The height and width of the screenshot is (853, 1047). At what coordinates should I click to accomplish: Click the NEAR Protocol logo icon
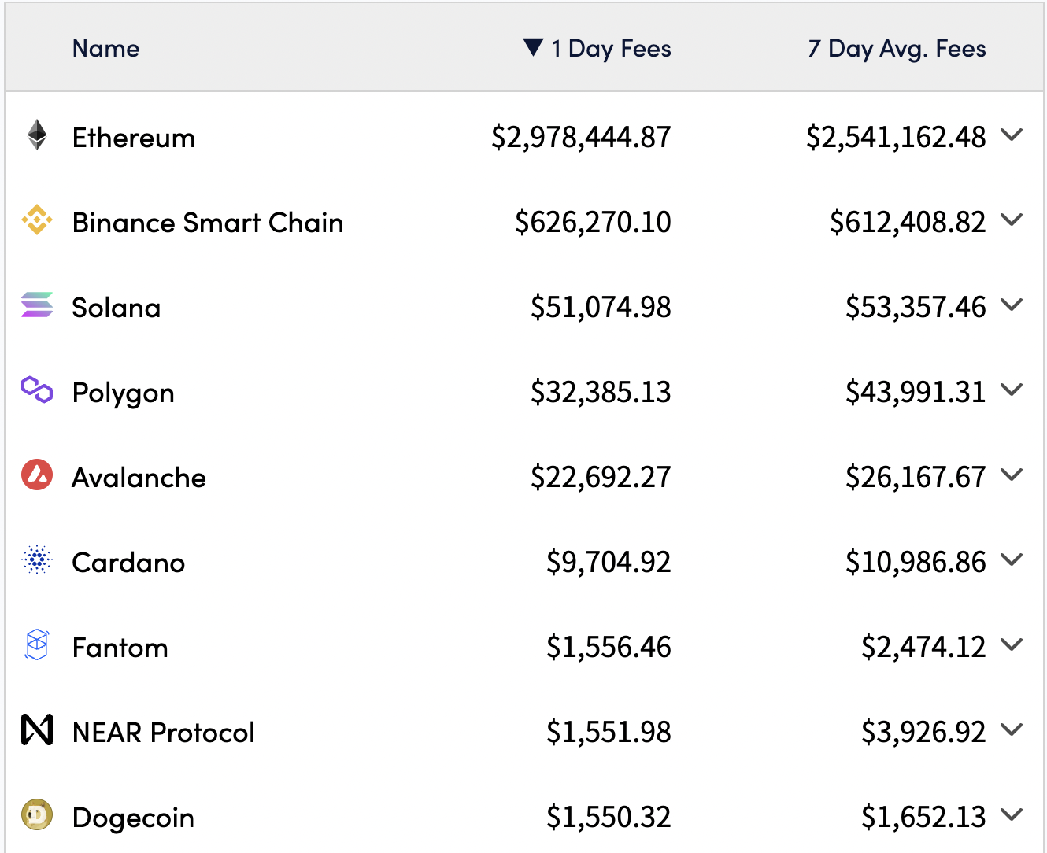click(37, 730)
